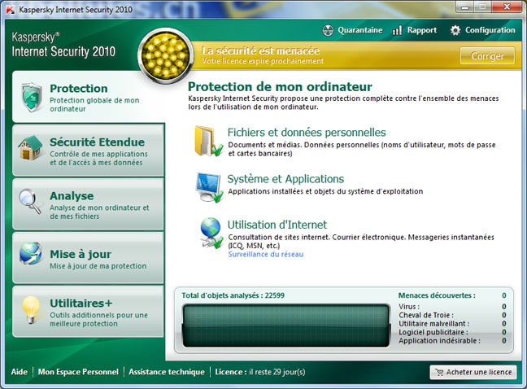The height and width of the screenshot is (389, 527).
Task: Click the Menaces découvertes label
Action: pos(437,295)
